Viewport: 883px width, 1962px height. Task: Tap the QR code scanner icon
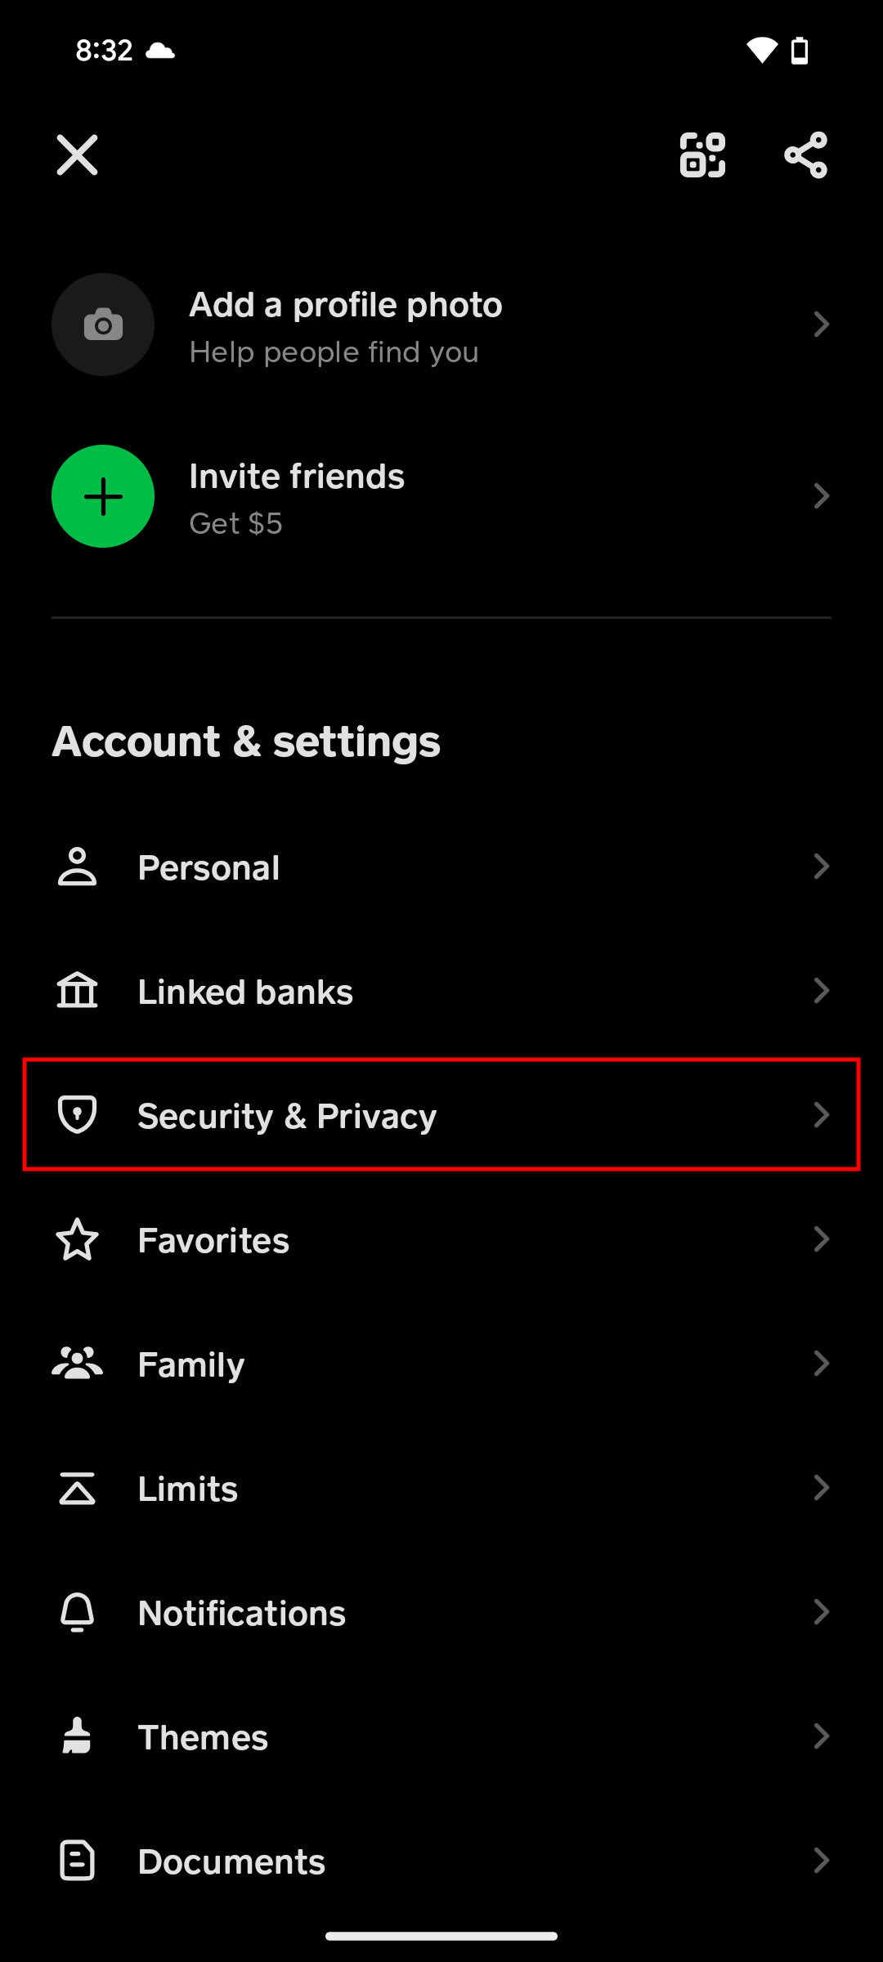coord(702,155)
